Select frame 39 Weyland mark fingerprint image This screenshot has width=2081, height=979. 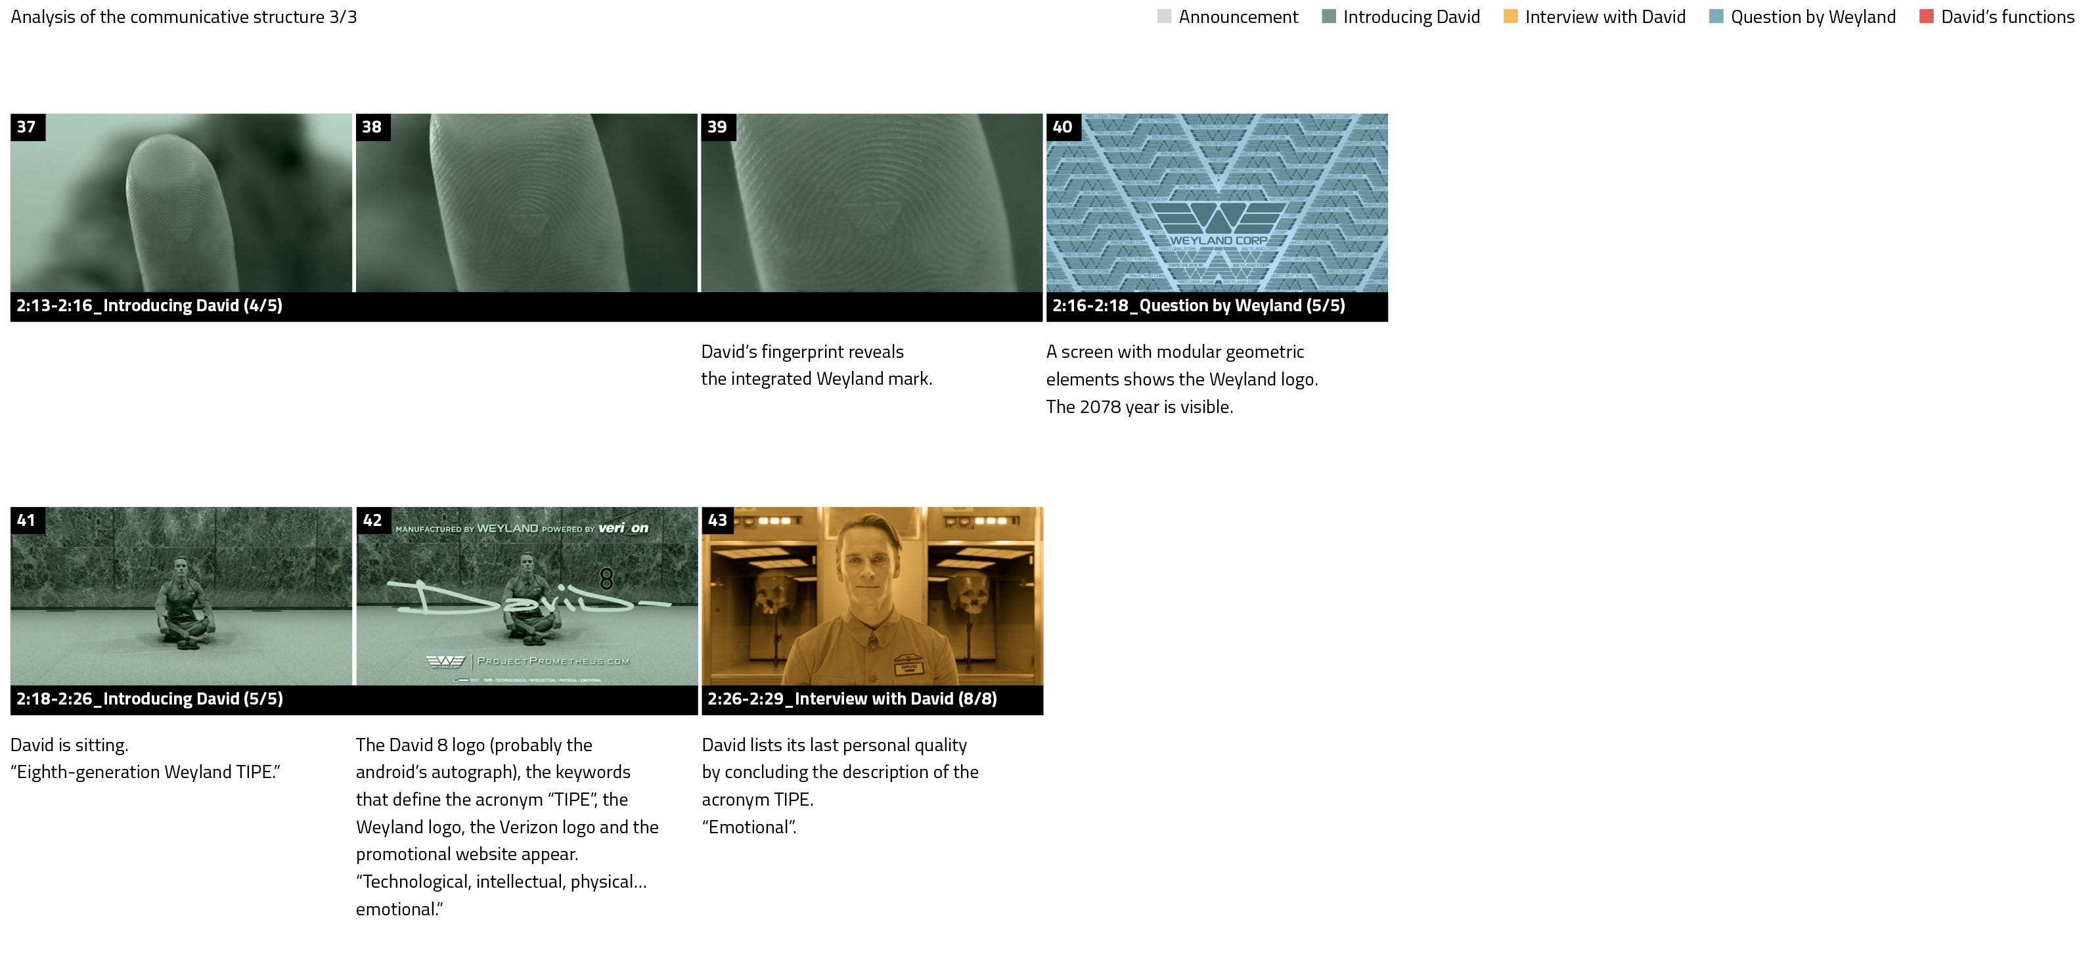click(x=872, y=203)
